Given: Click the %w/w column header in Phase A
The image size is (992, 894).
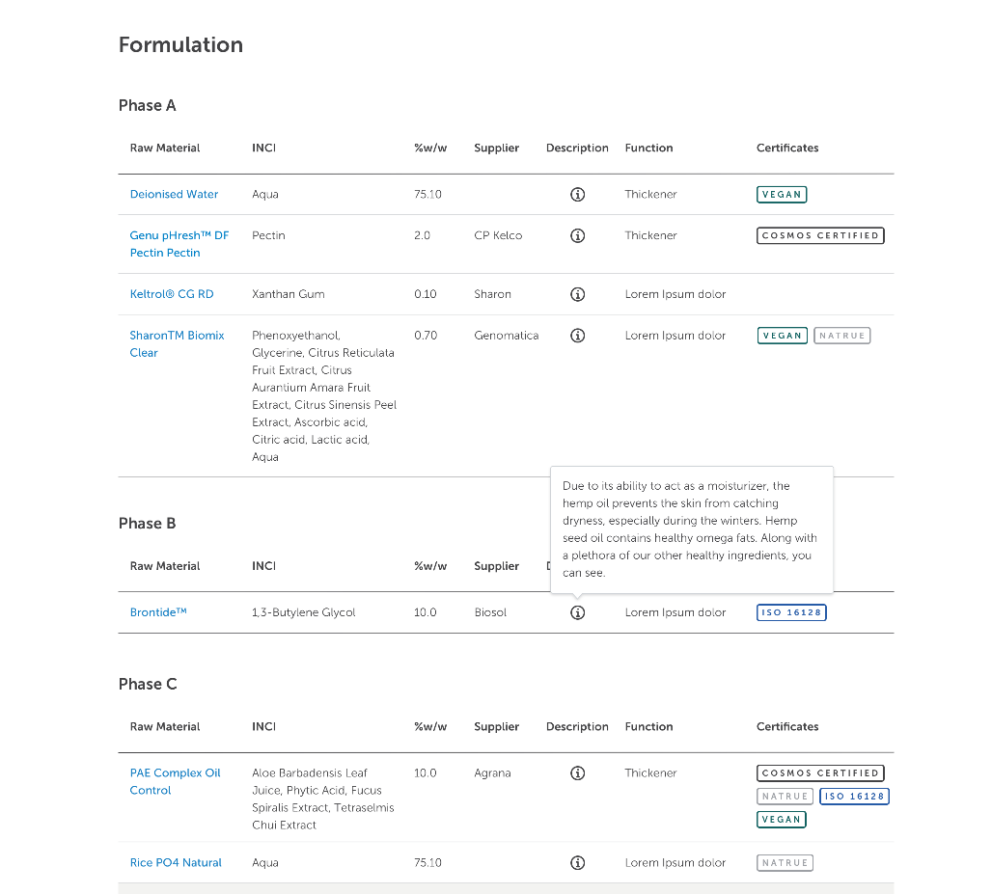Looking at the screenshot, I should (428, 148).
